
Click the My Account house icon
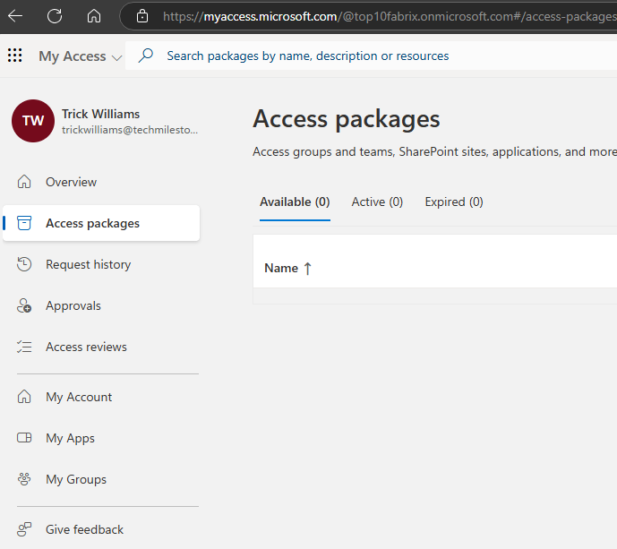[25, 397]
